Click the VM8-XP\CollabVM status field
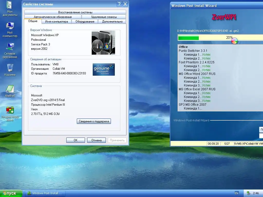Screen dimensions: 263x197 [248, 144]
